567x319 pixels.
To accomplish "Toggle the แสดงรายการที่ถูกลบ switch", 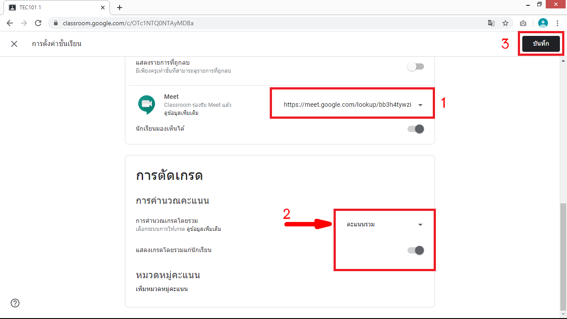I will click(x=416, y=66).
